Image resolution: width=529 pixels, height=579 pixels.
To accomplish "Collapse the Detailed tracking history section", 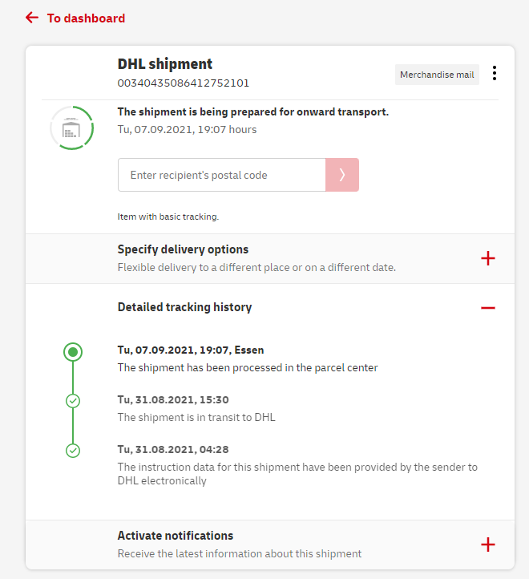I will coord(184,307).
